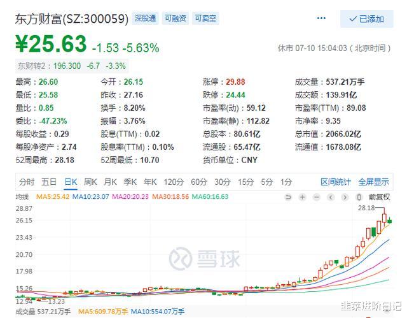Viewport: 407px width, 318px height.
Task: Toggle the candlestick style icon
Action: point(359,198)
